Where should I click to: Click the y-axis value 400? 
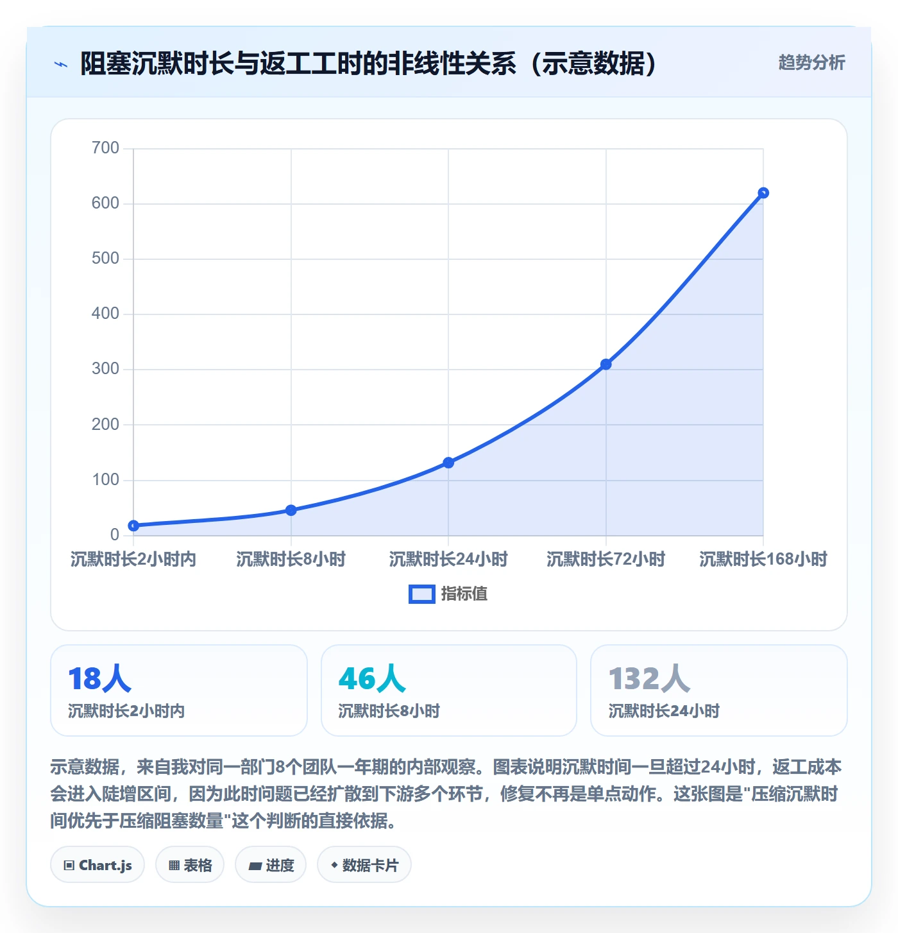coord(105,314)
